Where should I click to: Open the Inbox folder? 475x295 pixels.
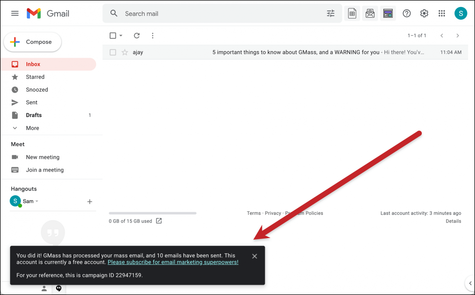coord(33,64)
